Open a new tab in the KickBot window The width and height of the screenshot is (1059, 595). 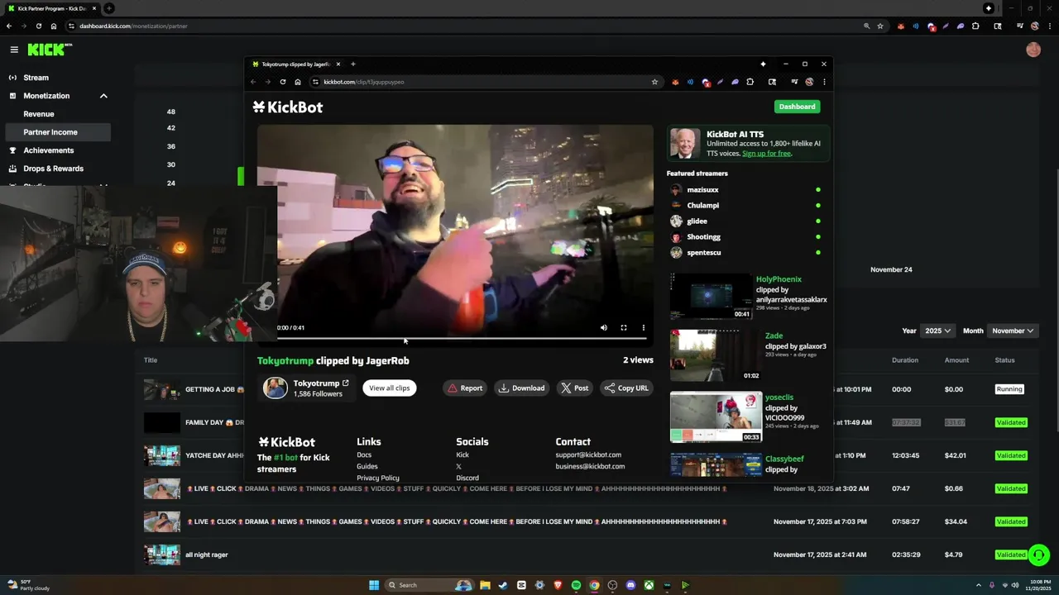(353, 64)
